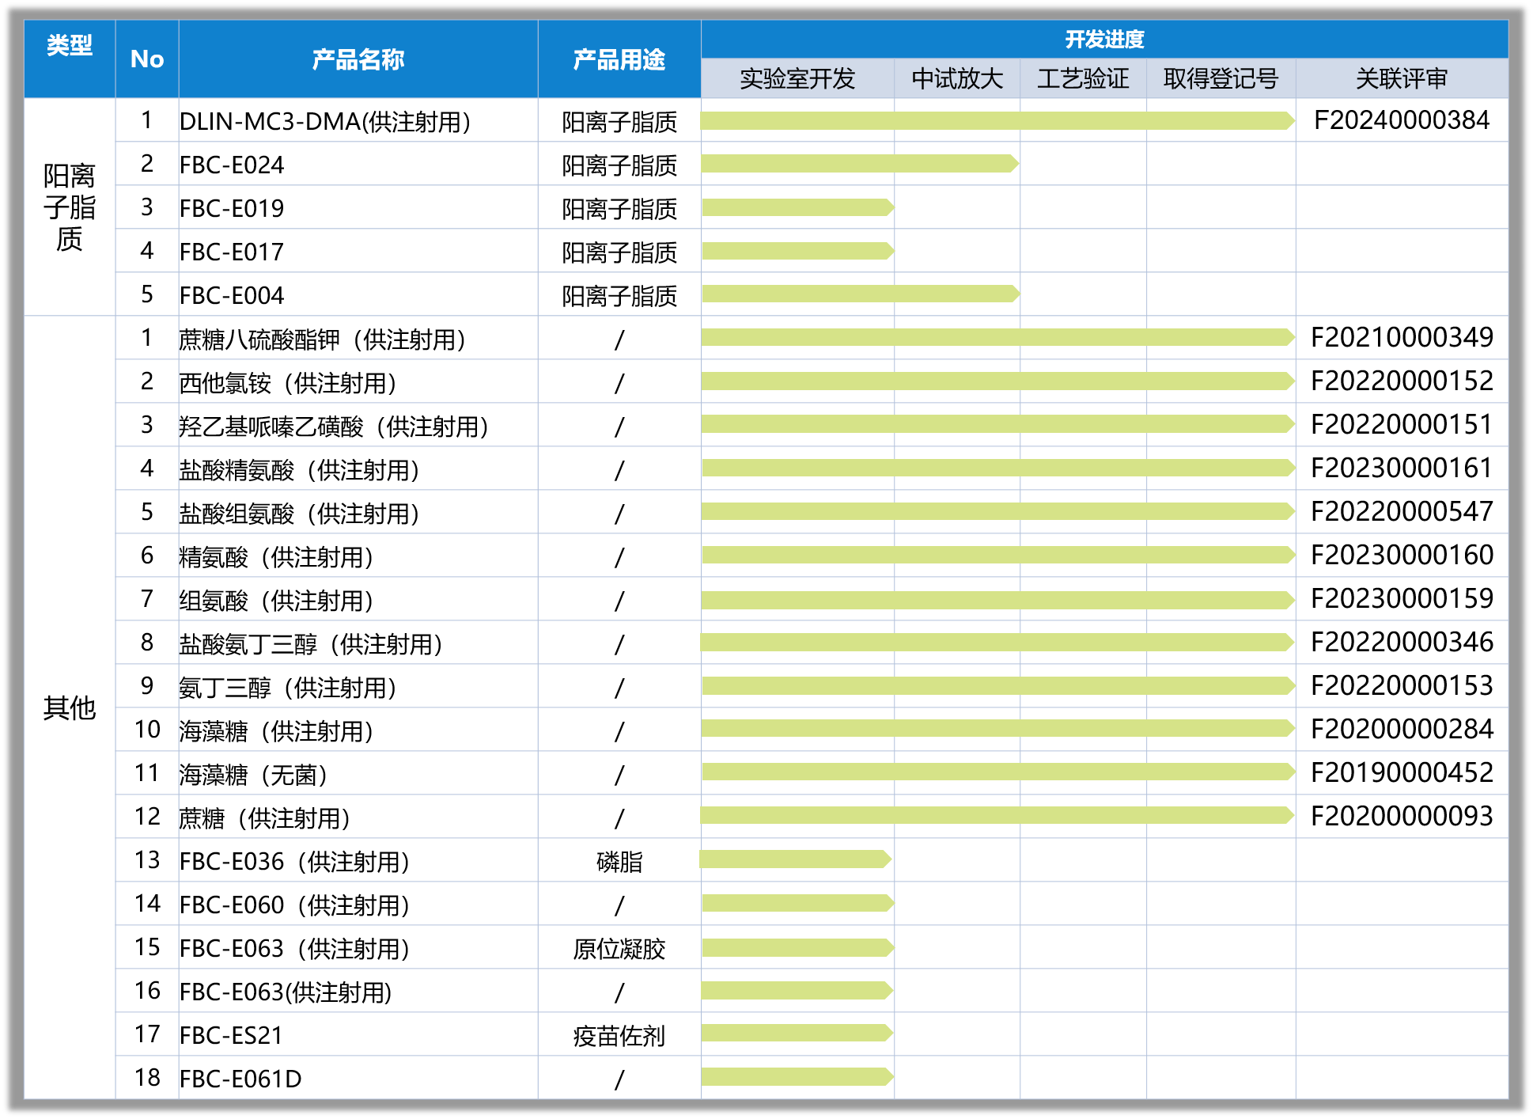
Task: Click the 其他 category cell
Action: [x=70, y=707]
